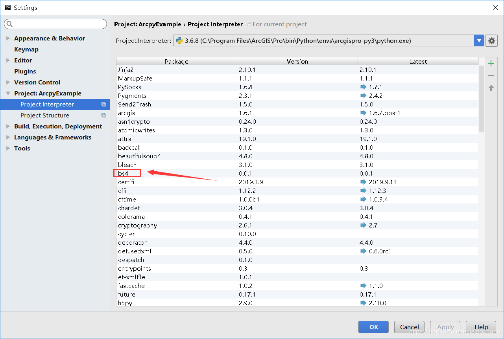Click the Project: ArcpyExample breadcrumb link

pos(148,24)
